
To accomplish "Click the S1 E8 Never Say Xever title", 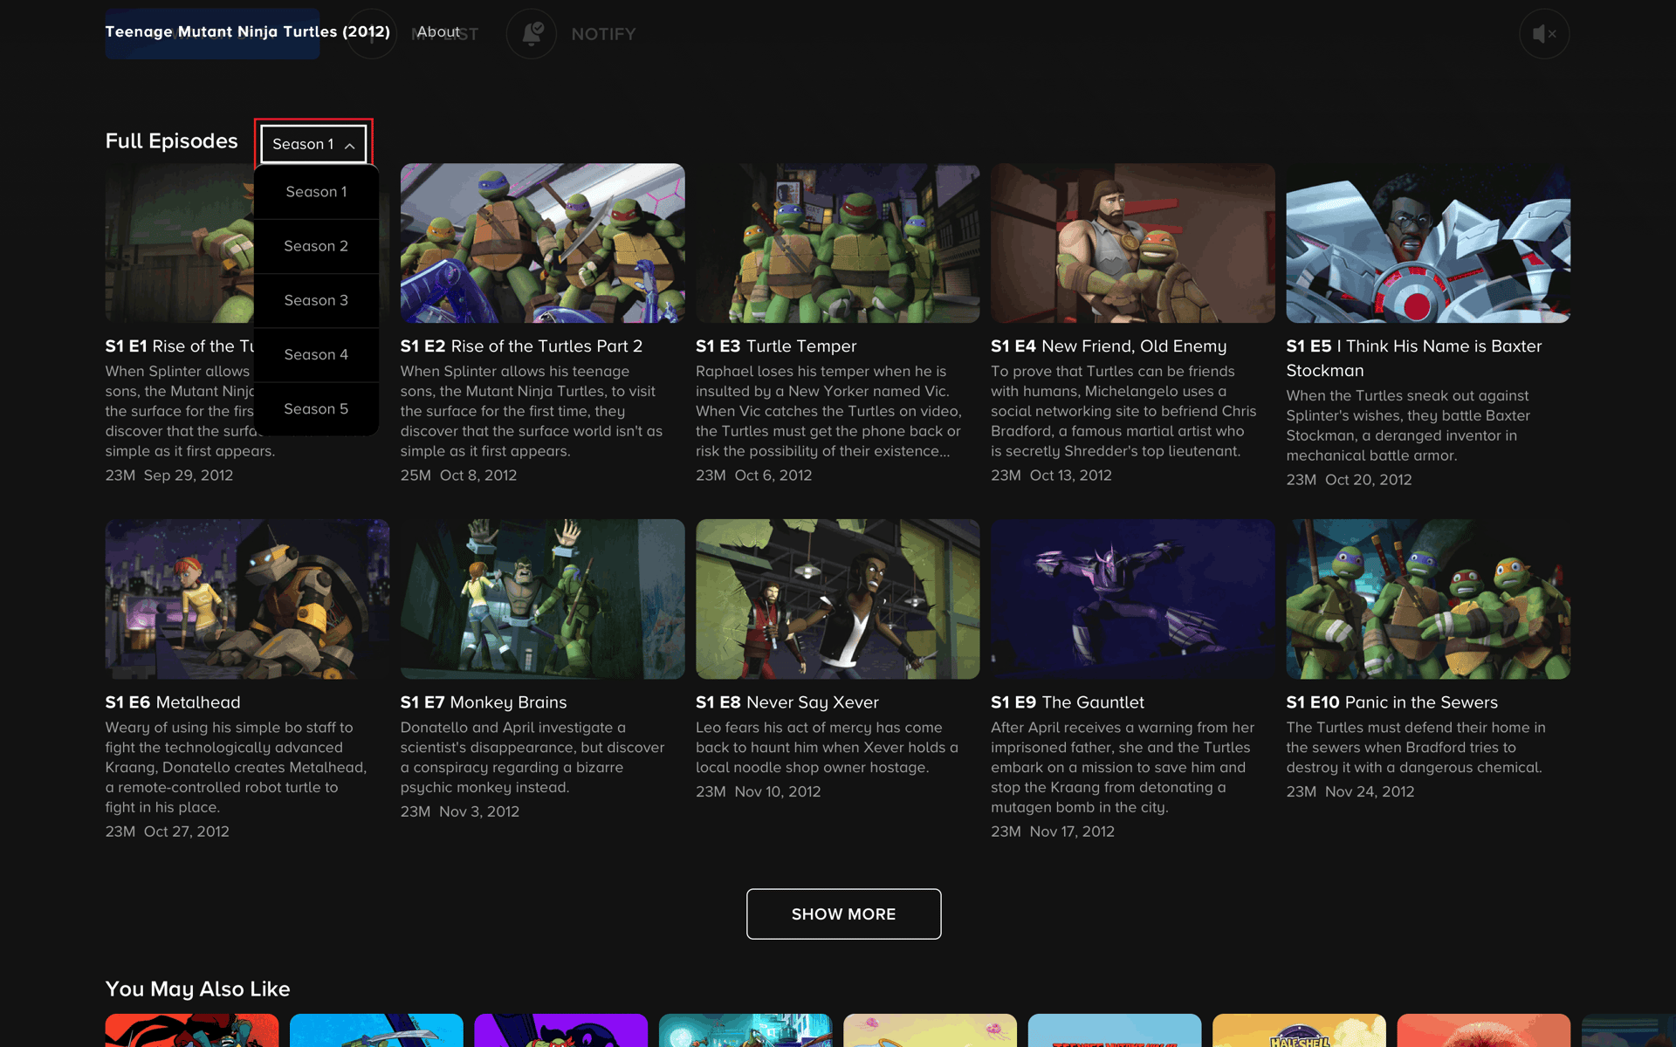I will (787, 702).
